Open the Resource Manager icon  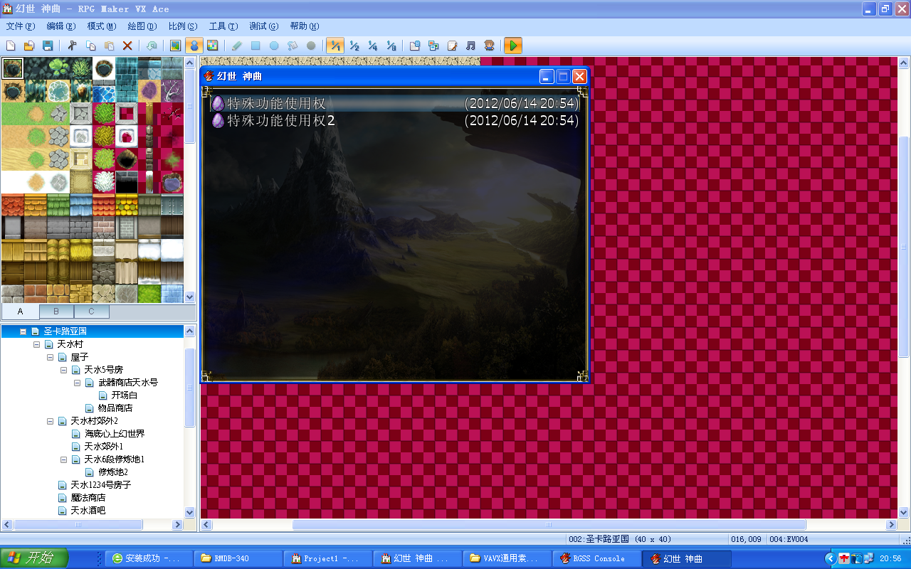coord(433,46)
